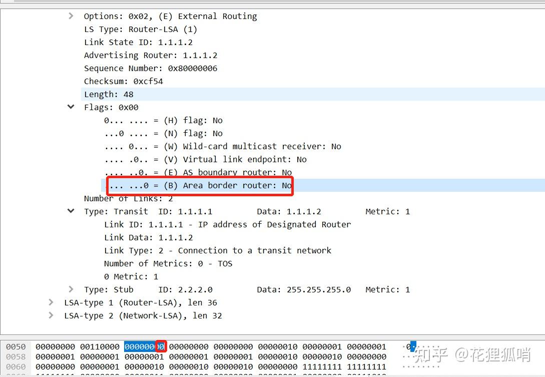This screenshot has height=377, width=545.
Task: Click the highlighted flags byte in row 0050
Action: click(144, 347)
